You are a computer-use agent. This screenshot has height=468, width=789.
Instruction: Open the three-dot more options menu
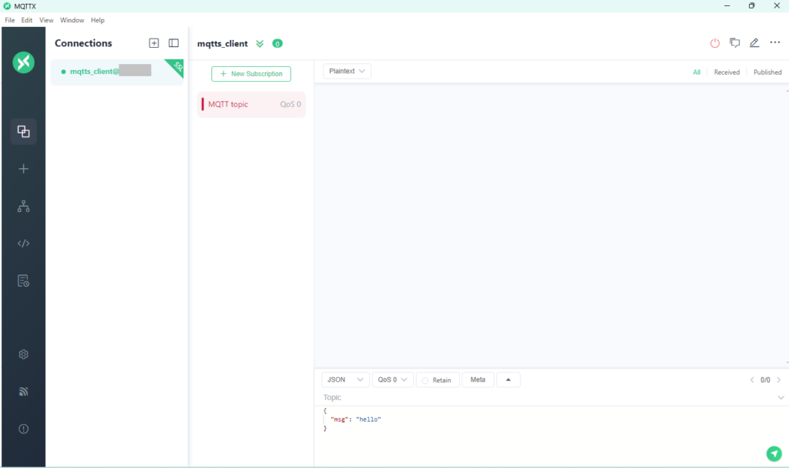point(775,43)
